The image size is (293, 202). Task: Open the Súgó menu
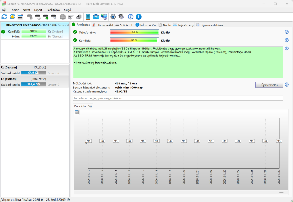(68, 10)
